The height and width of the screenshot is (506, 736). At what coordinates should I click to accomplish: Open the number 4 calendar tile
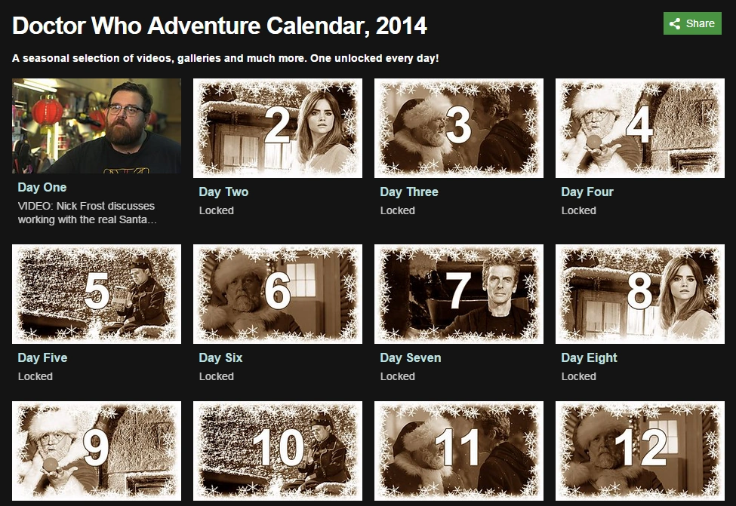640,128
